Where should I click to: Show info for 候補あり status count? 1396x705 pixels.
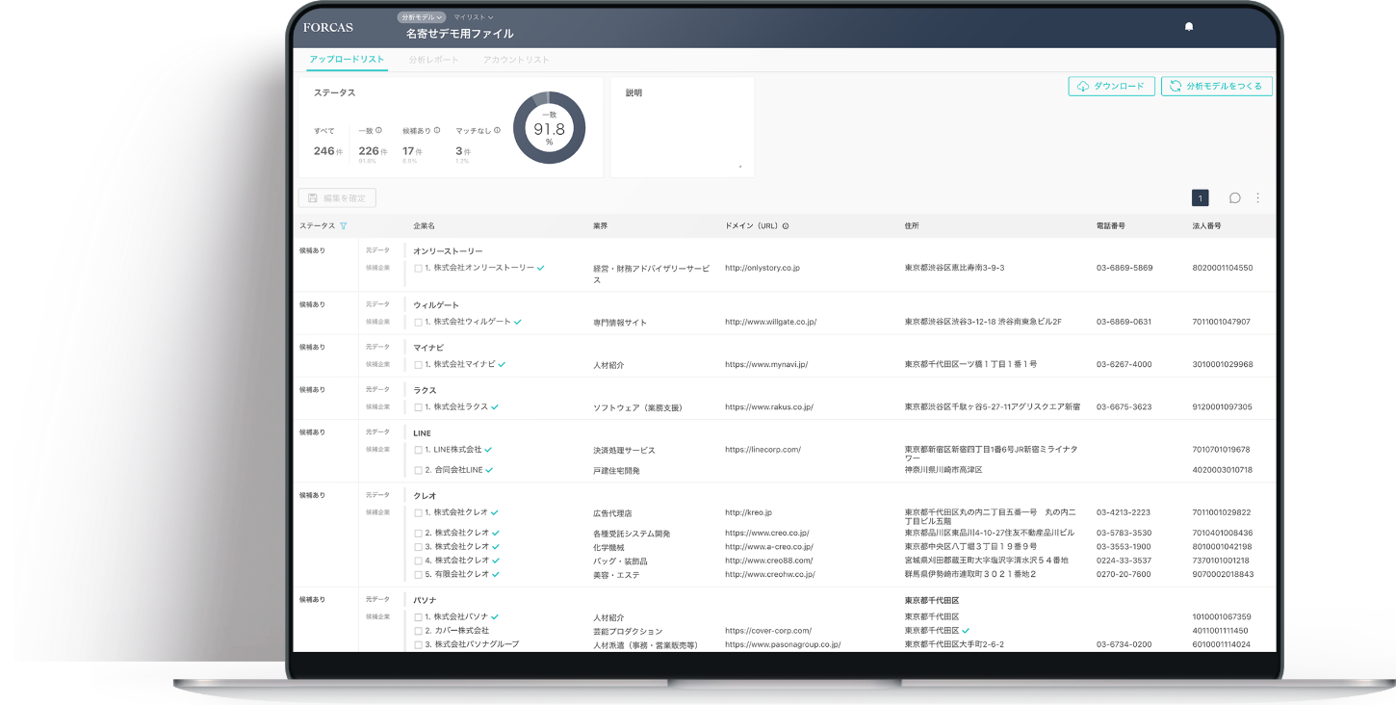(x=437, y=130)
